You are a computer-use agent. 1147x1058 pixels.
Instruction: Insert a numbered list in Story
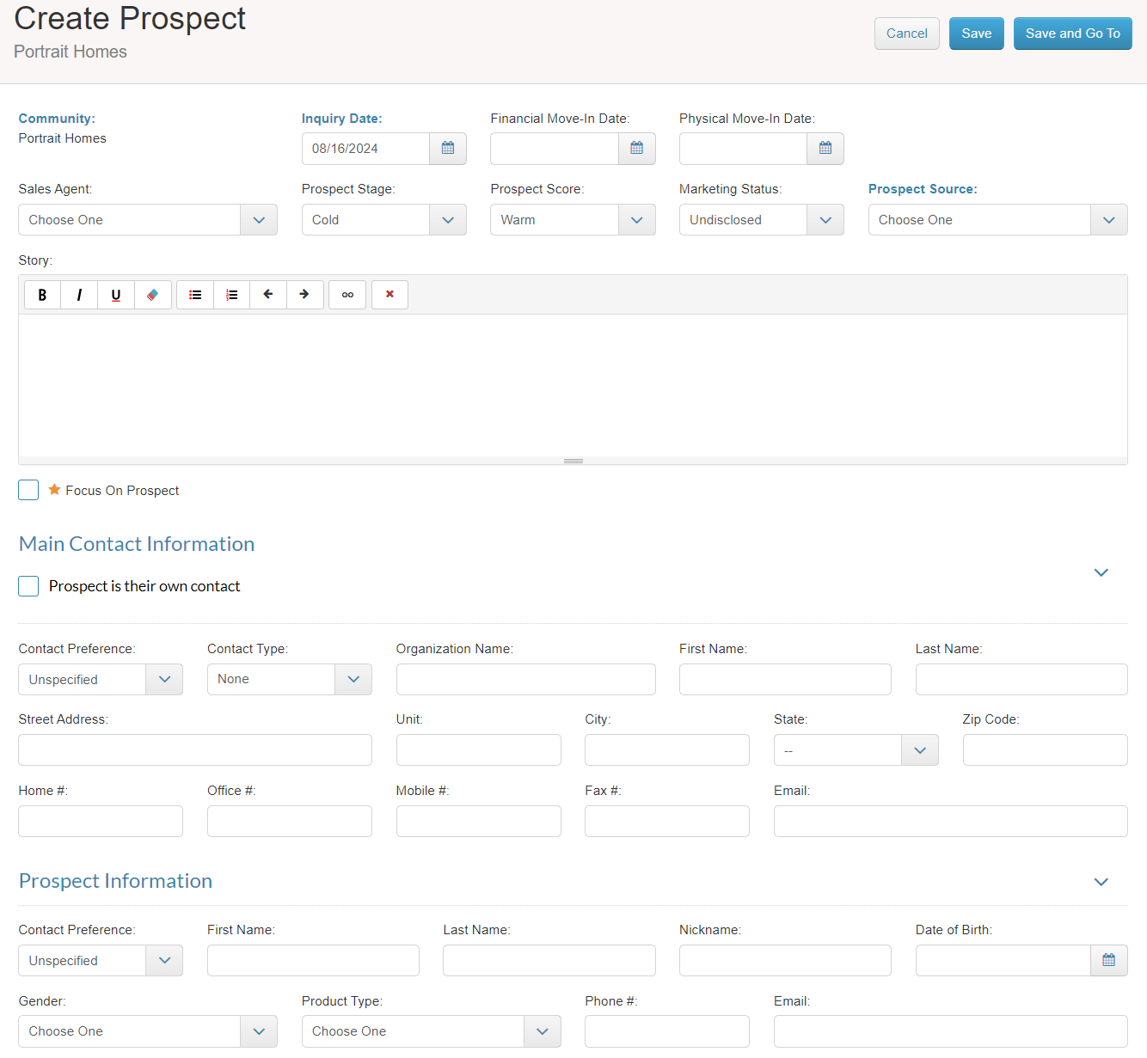coord(232,295)
